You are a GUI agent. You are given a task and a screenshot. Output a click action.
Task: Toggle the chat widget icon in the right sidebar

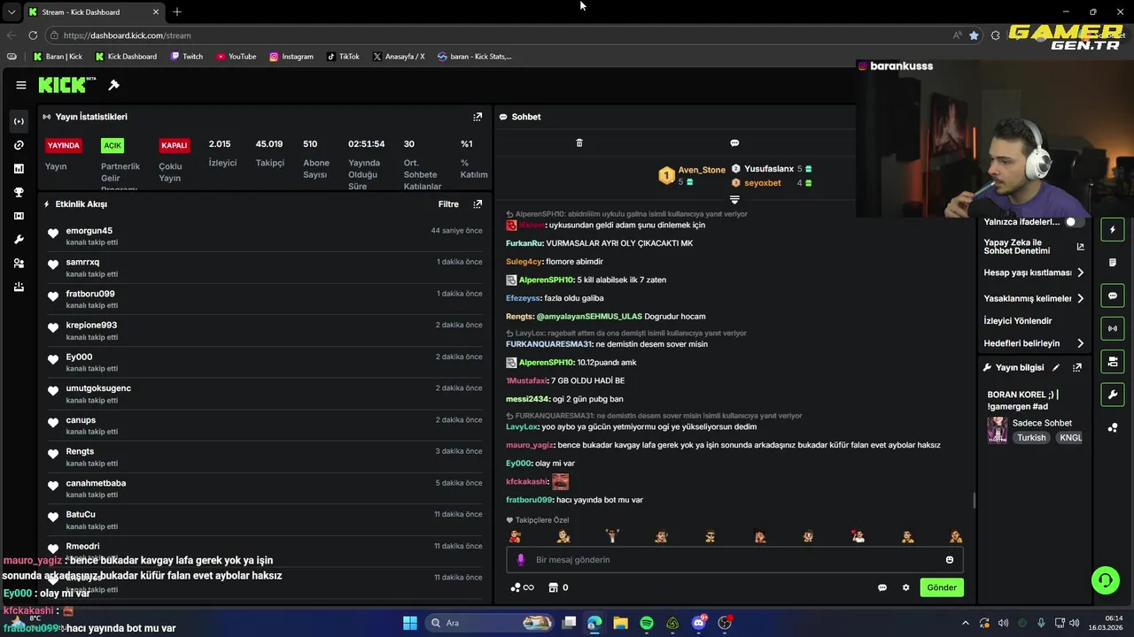(1113, 295)
